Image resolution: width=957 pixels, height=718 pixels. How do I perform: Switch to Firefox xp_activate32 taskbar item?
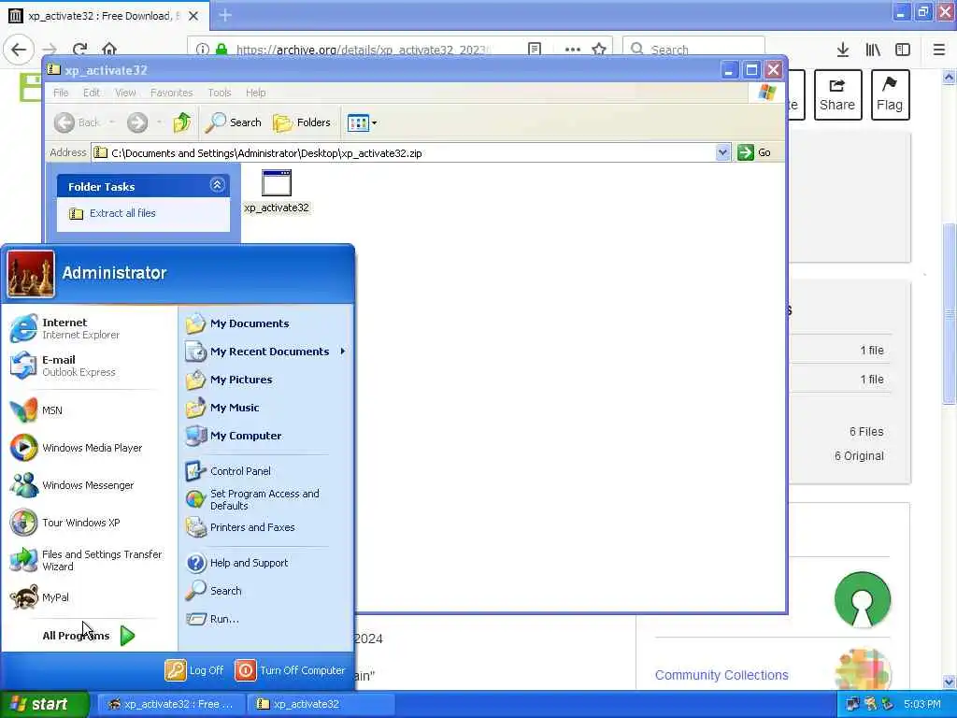pos(171,705)
